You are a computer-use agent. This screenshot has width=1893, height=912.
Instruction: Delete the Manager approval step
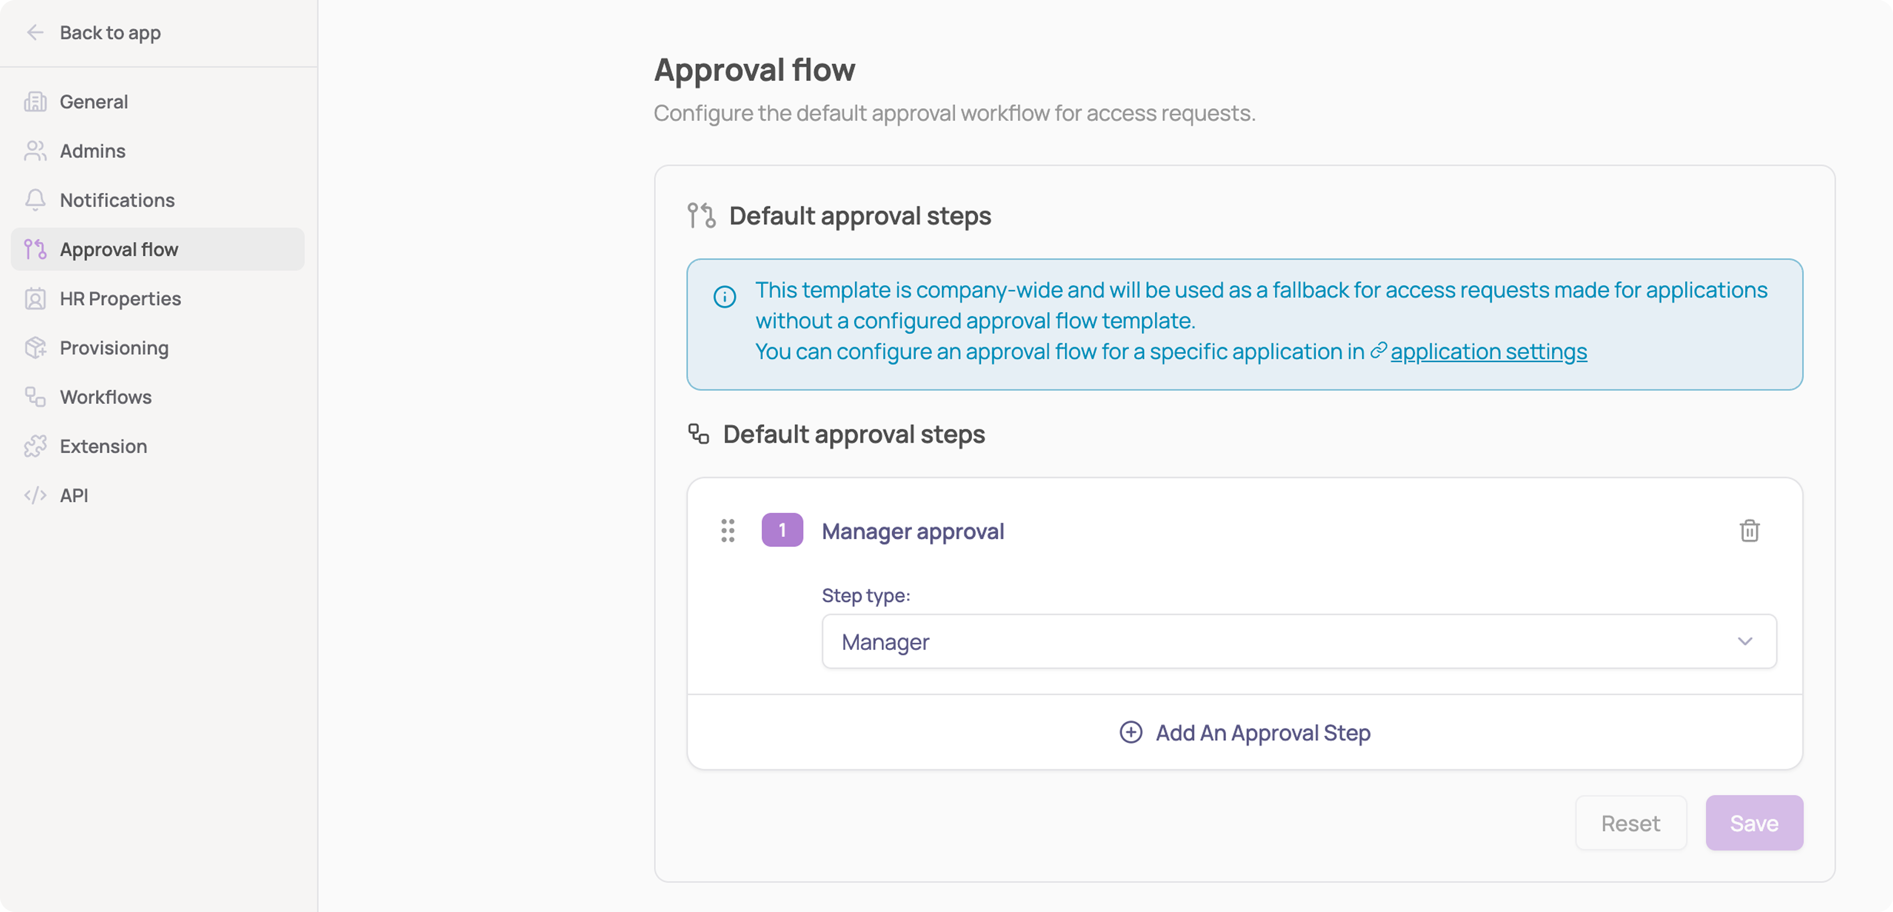tap(1749, 530)
